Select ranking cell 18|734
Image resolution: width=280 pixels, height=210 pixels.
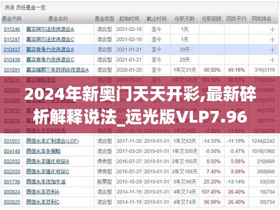[267, 192]
